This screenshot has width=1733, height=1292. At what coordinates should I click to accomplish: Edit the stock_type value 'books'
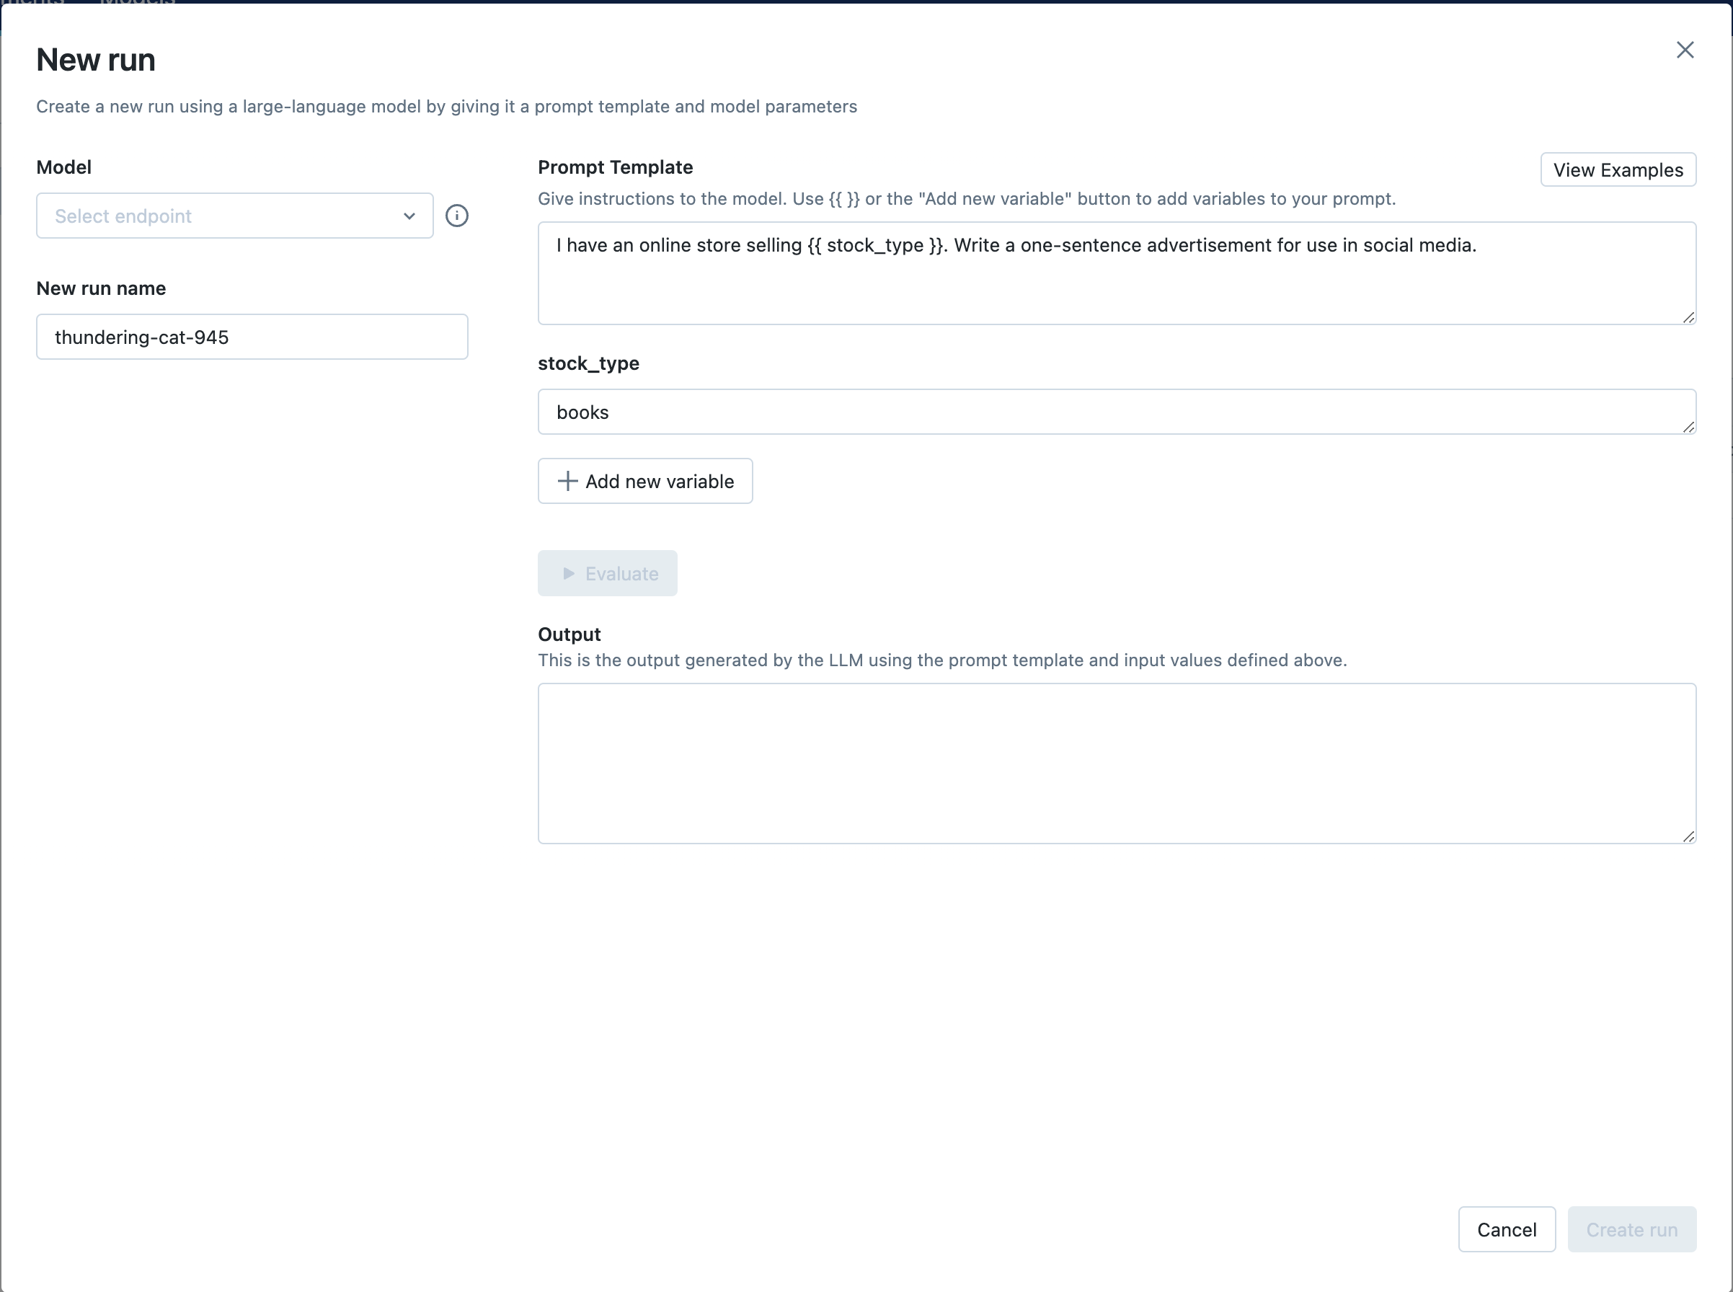(582, 412)
